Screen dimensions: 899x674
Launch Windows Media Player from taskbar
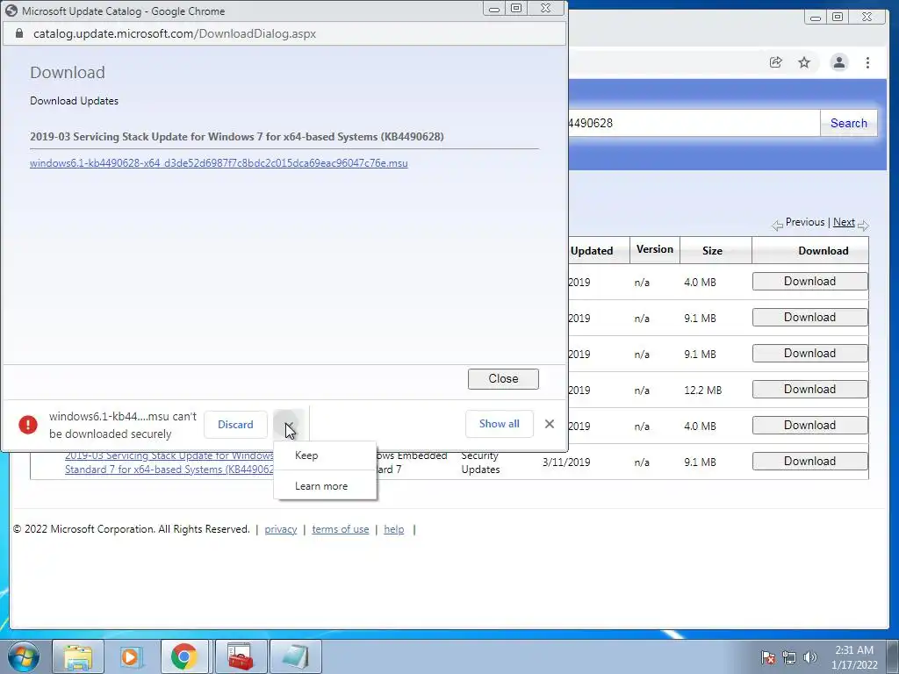(131, 656)
